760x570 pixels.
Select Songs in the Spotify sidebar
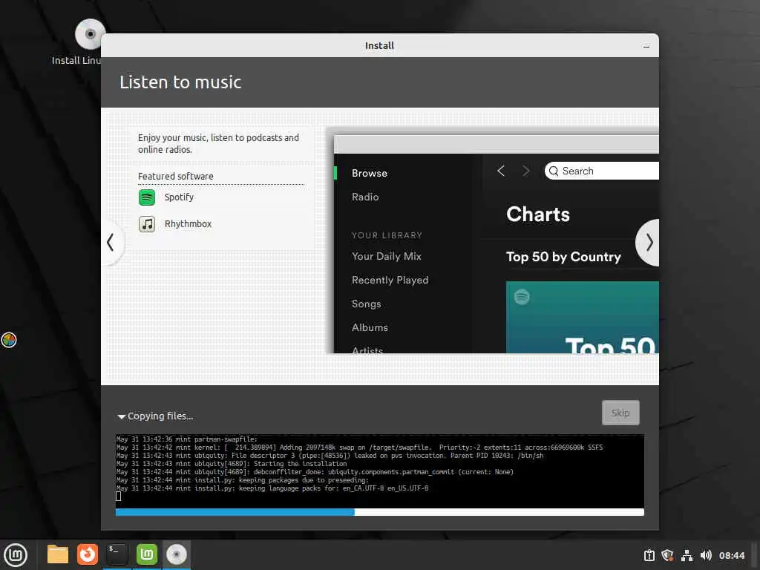click(366, 304)
